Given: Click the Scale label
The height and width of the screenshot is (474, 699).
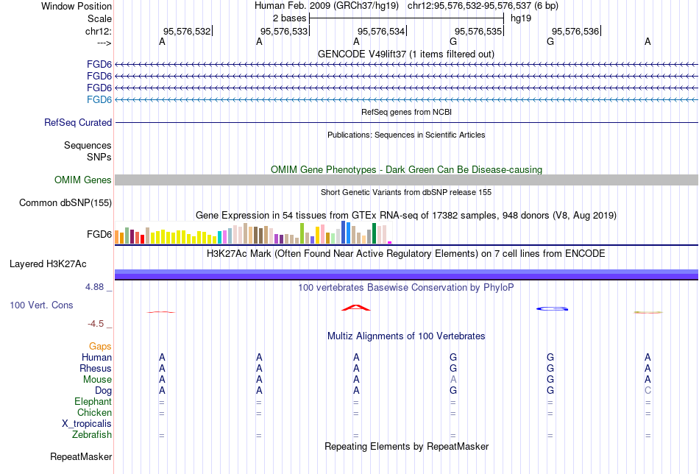Looking at the screenshot, I should pos(99,19).
